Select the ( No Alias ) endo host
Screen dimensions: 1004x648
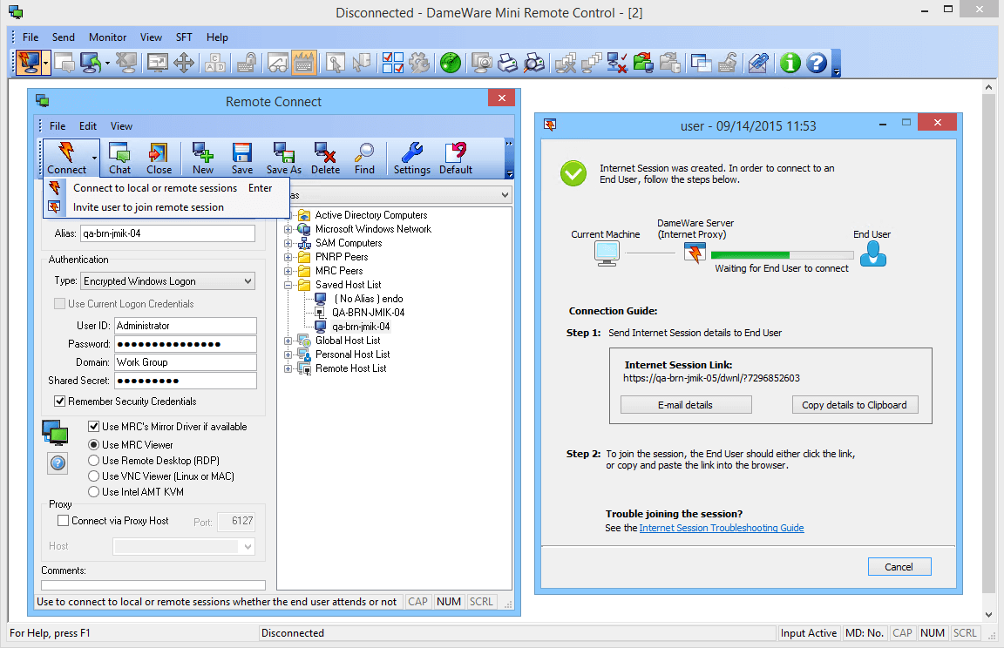pos(369,299)
